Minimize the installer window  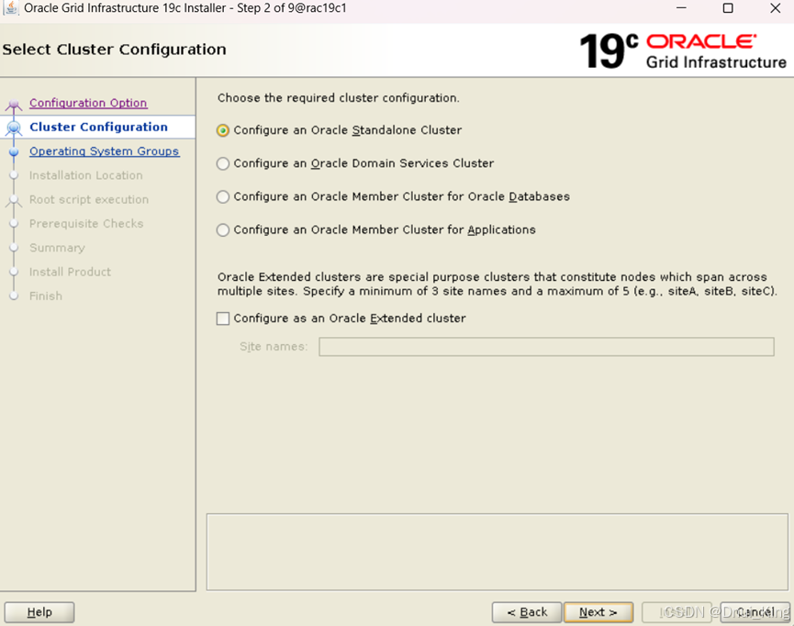(681, 8)
